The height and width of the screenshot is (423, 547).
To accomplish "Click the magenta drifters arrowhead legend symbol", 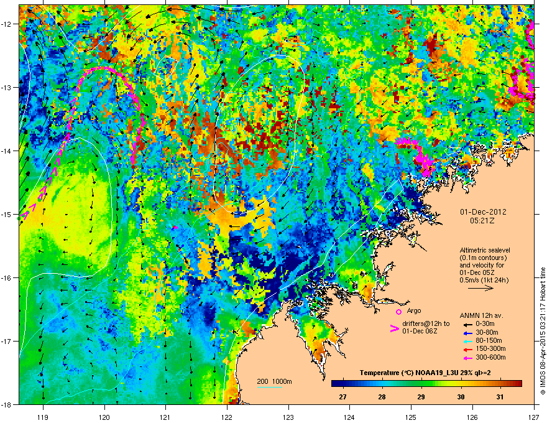I will point(394,328).
